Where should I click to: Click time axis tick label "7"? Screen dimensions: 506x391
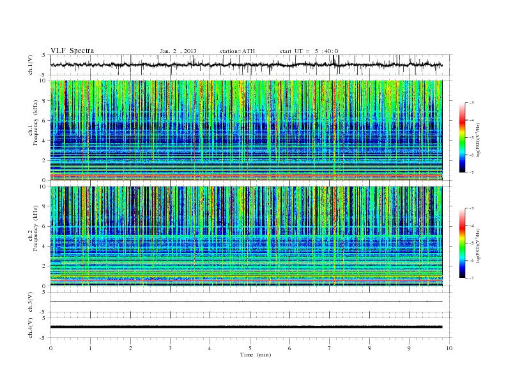click(x=330, y=348)
